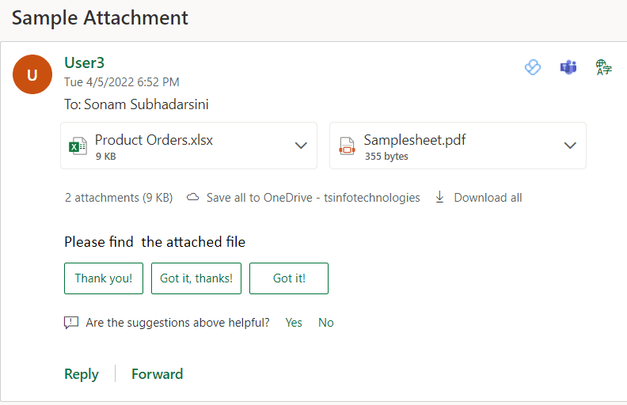Expand the Samplesheet.pdf attachment options

coord(570,146)
